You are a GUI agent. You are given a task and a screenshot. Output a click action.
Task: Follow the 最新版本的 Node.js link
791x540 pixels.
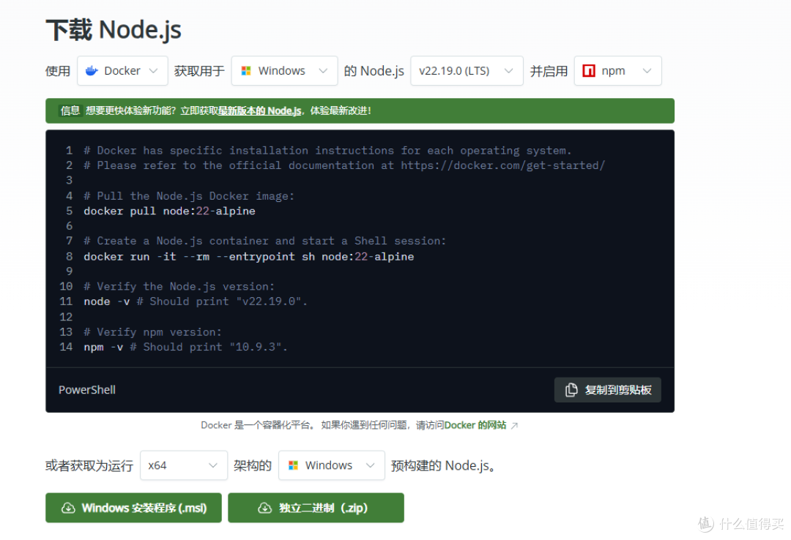[260, 111]
